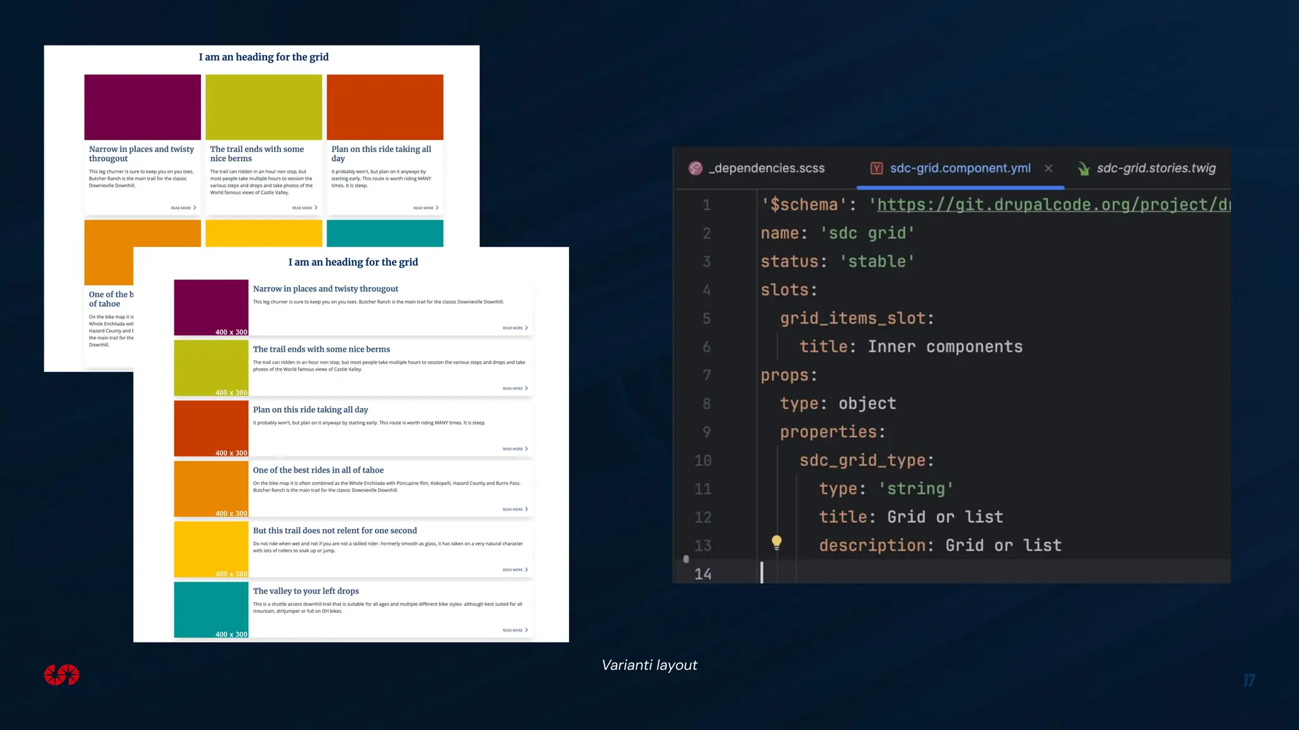This screenshot has height=730, width=1299.
Task: Switch to the _dependencies.scss tab
Action: pyautogui.click(x=766, y=168)
